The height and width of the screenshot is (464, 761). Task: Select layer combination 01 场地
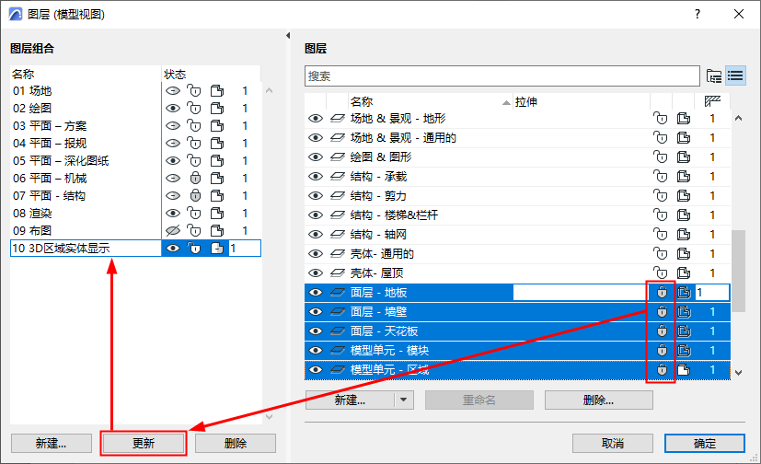click(x=32, y=91)
